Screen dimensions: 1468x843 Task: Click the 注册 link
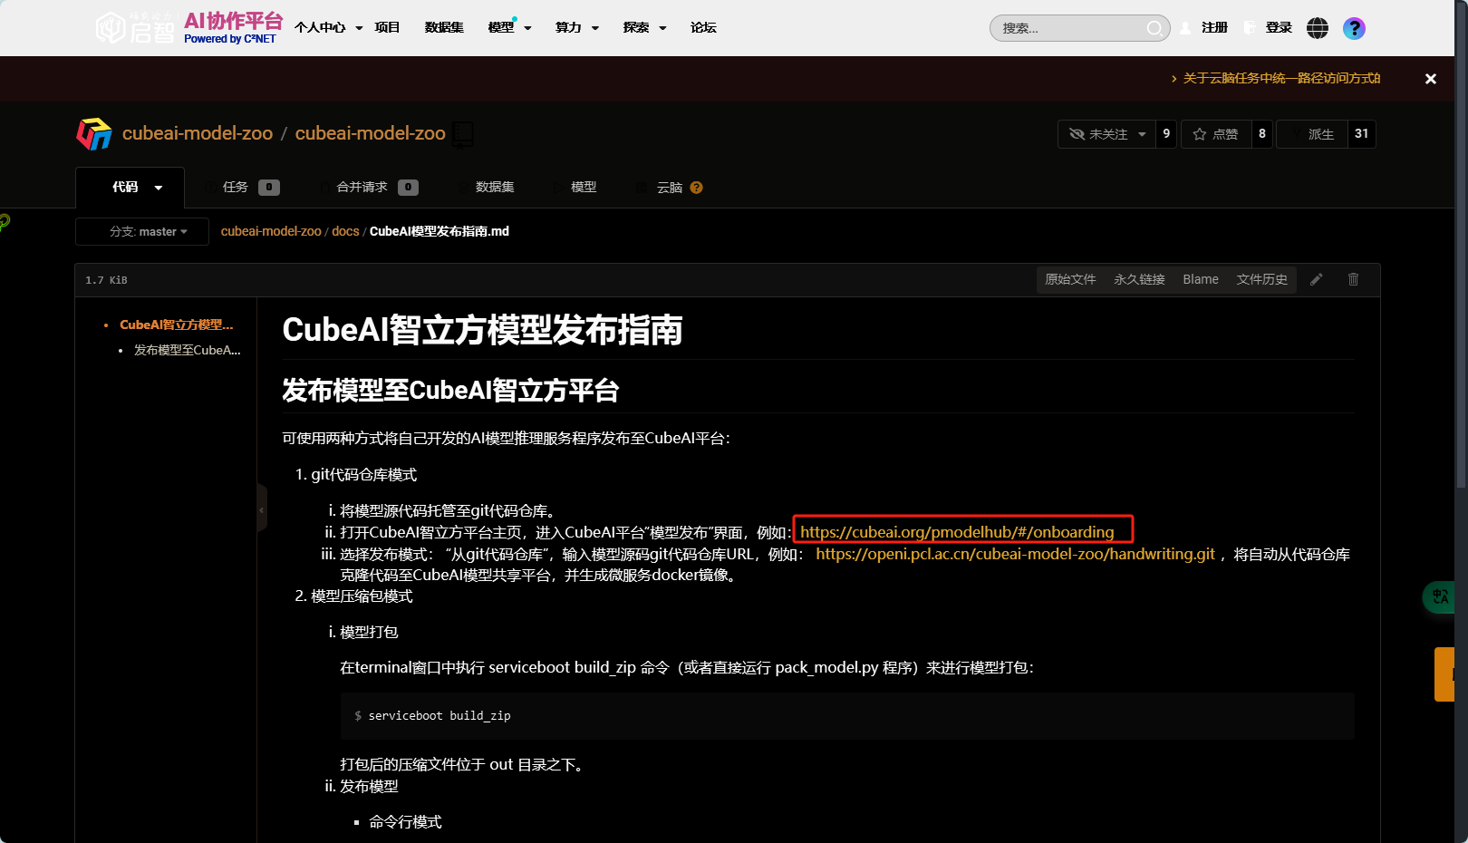[1214, 28]
